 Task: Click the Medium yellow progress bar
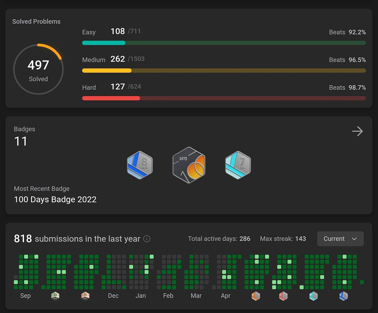coord(224,71)
